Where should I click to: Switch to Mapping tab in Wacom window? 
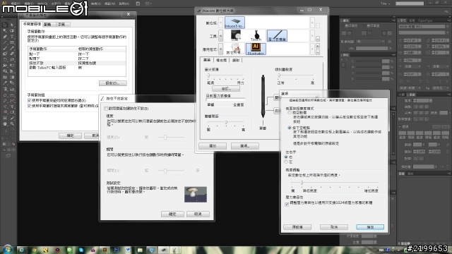pyautogui.click(x=236, y=60)
